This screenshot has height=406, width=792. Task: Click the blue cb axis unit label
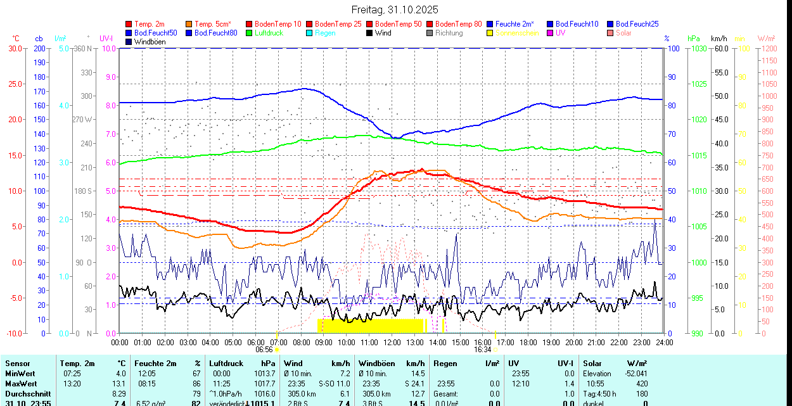(39, 39)
